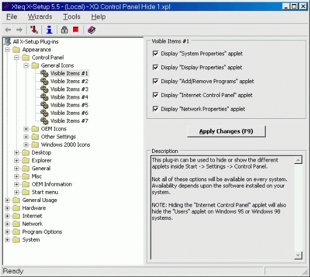
Task: Click the forward arrow toolbar icon
Action: click(x=19, y=30)
